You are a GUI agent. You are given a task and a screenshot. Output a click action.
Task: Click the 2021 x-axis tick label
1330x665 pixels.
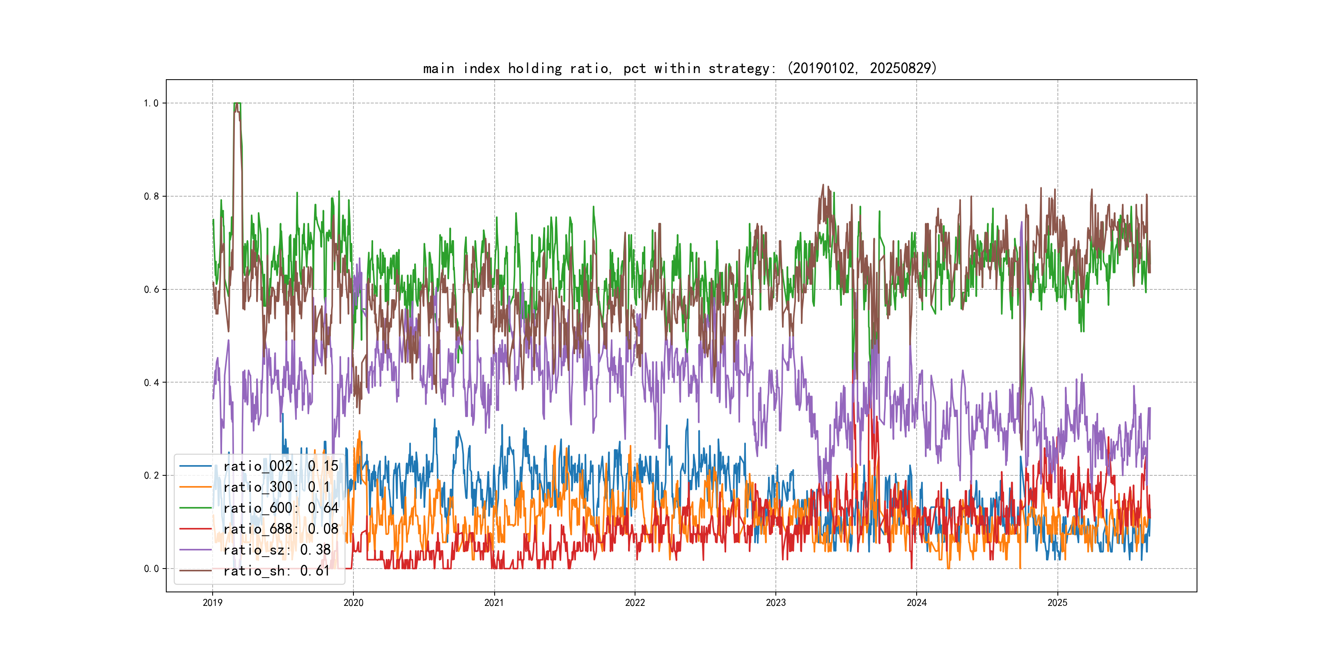click(x=494, y=603)
